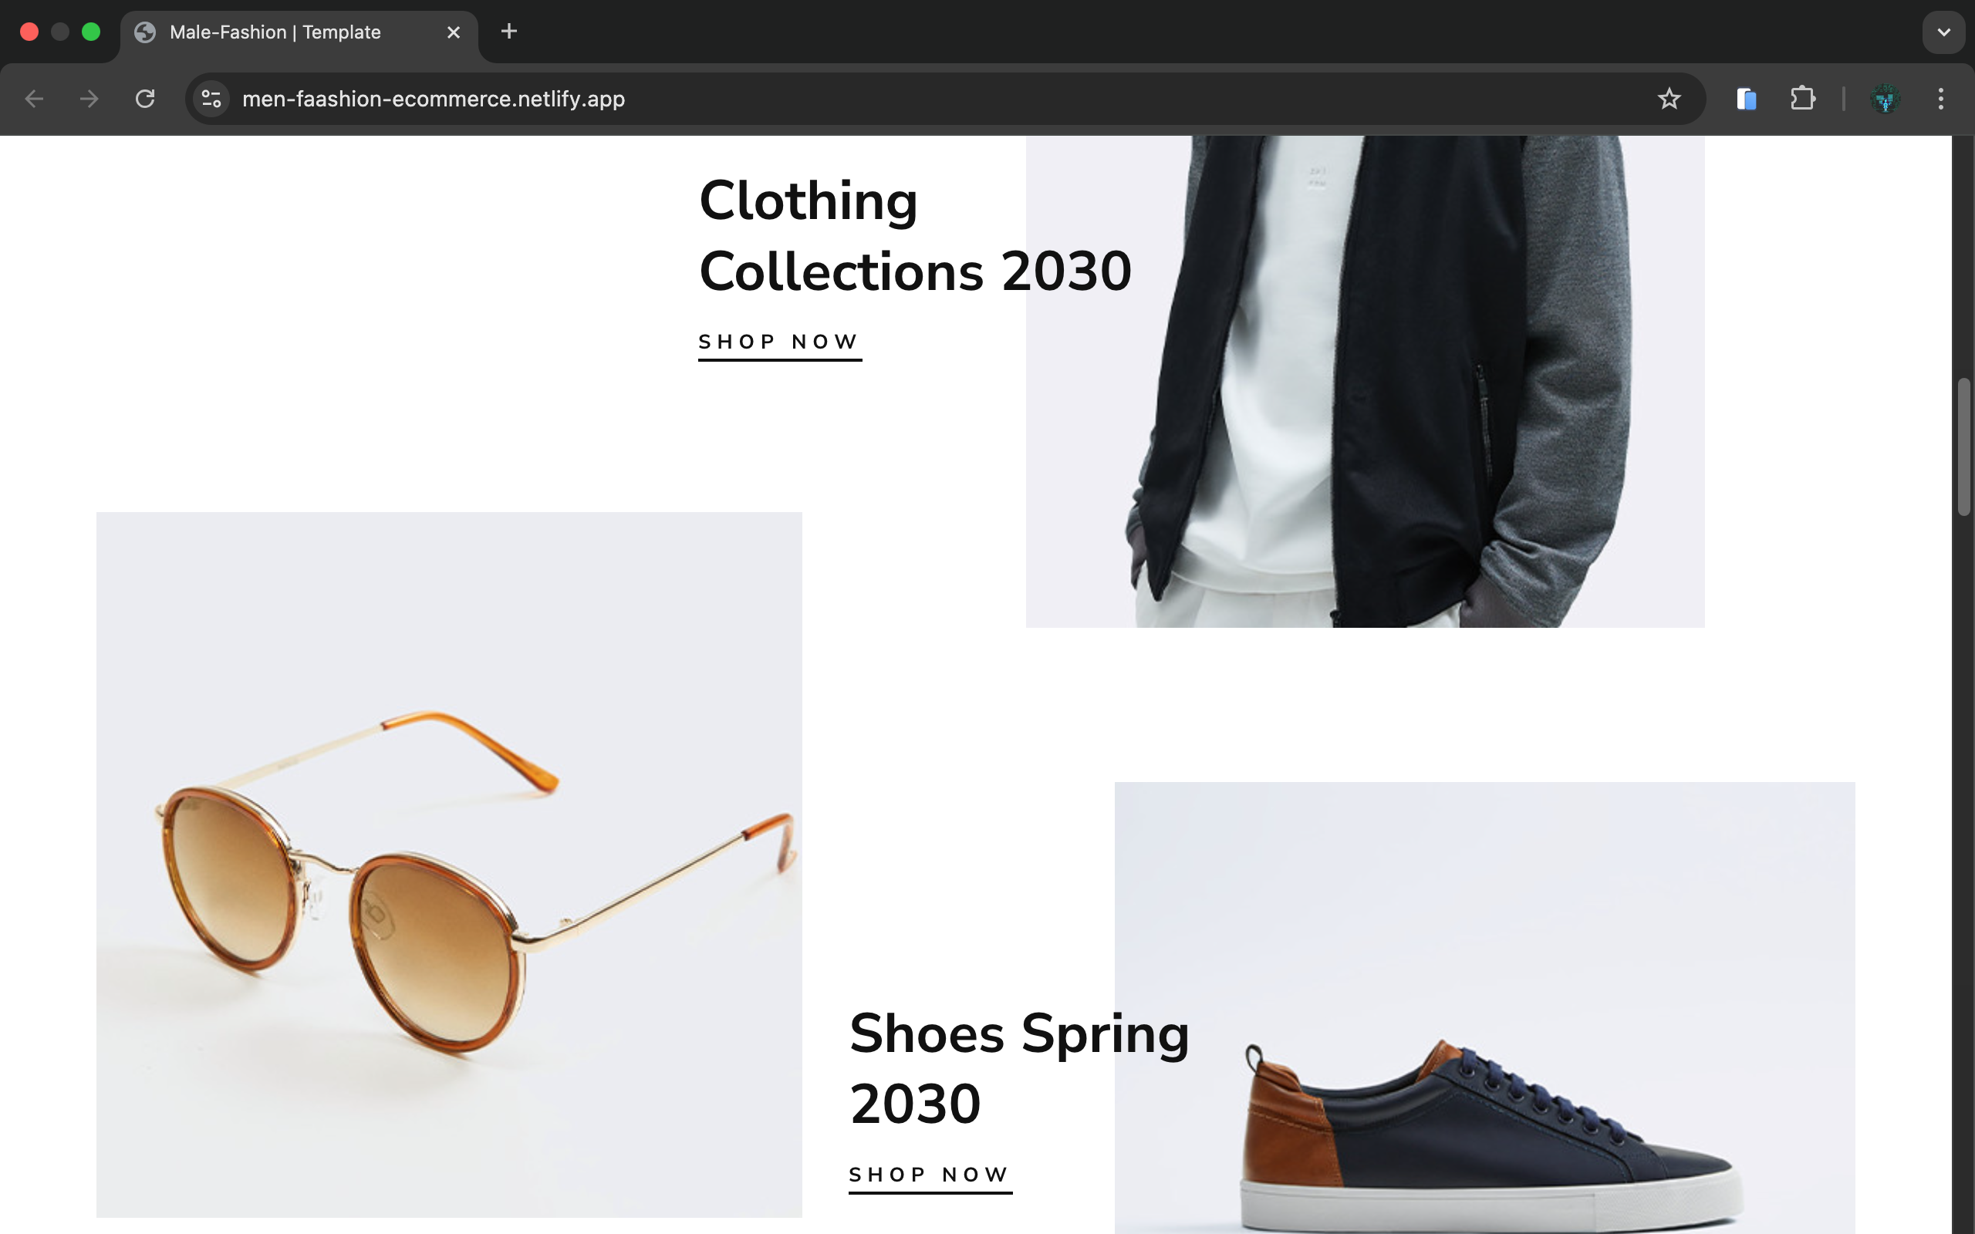Open the site information icon in address bar
This screenshot has width=1975, height=1234.
coord(211,99)
